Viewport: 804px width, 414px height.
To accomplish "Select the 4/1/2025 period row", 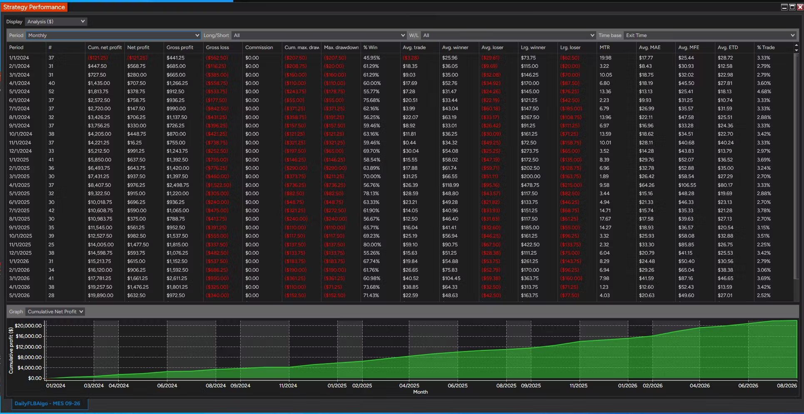I will [x=400, y=185].
